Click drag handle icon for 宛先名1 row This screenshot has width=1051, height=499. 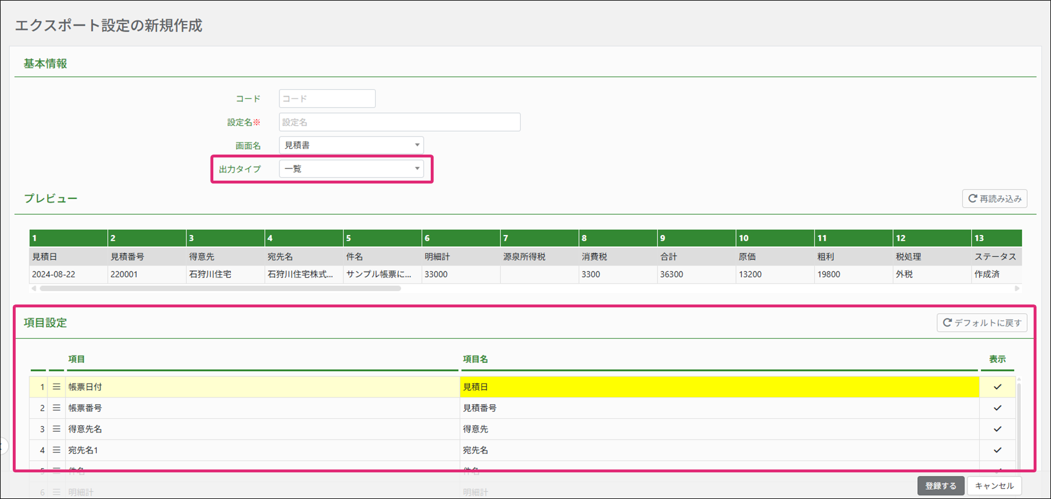coord(56,450)
